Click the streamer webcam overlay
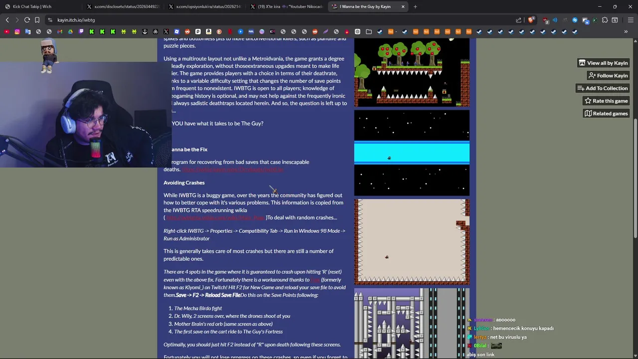The width and height of the screenshot is (638, 359). [x=85, y=114]
